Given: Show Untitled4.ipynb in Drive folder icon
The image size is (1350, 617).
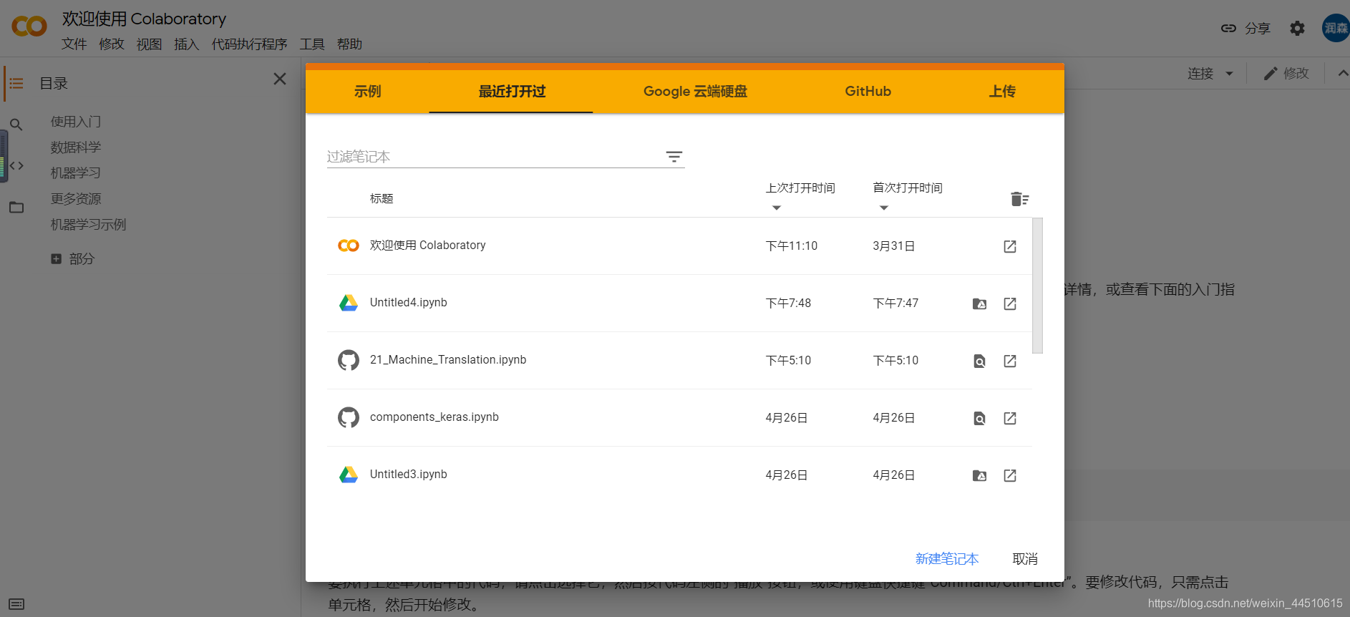Looking at the screenshot, I should pos(980,303).
